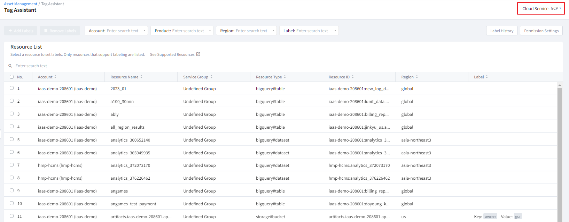
Task: Go to Asset Management breadcrumb
Action: coord(21,4)
